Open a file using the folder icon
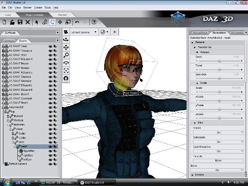This screenshot has height=186, width=248. click(12, 22)
